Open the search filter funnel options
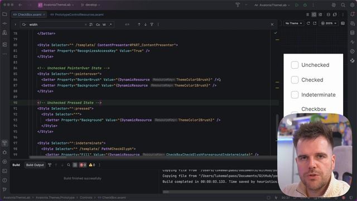The height and width of the screenshot is (201, 357). pos(152,25)
